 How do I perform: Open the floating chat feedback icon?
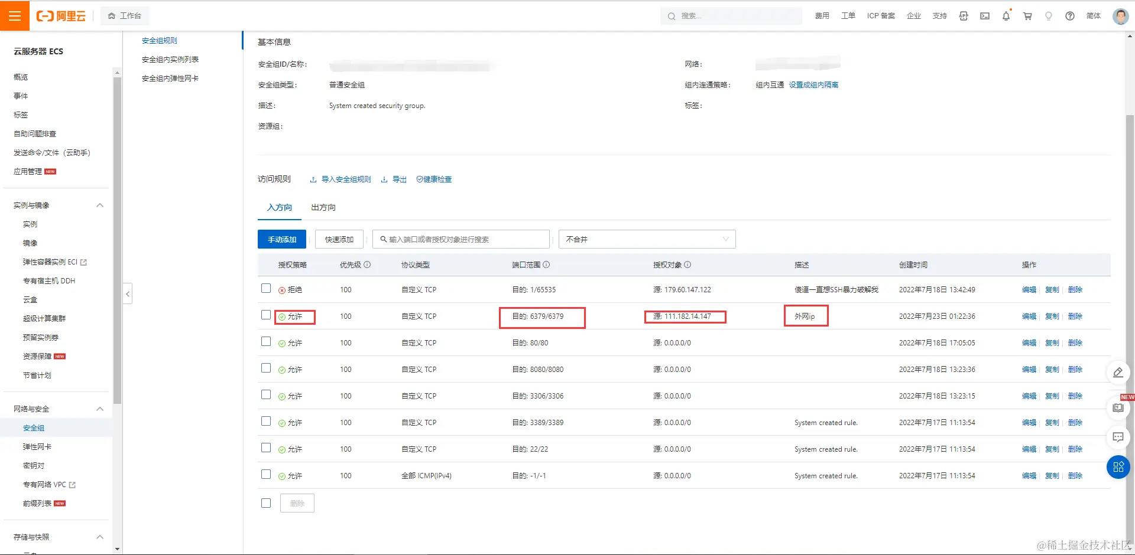click(1118, 438)
